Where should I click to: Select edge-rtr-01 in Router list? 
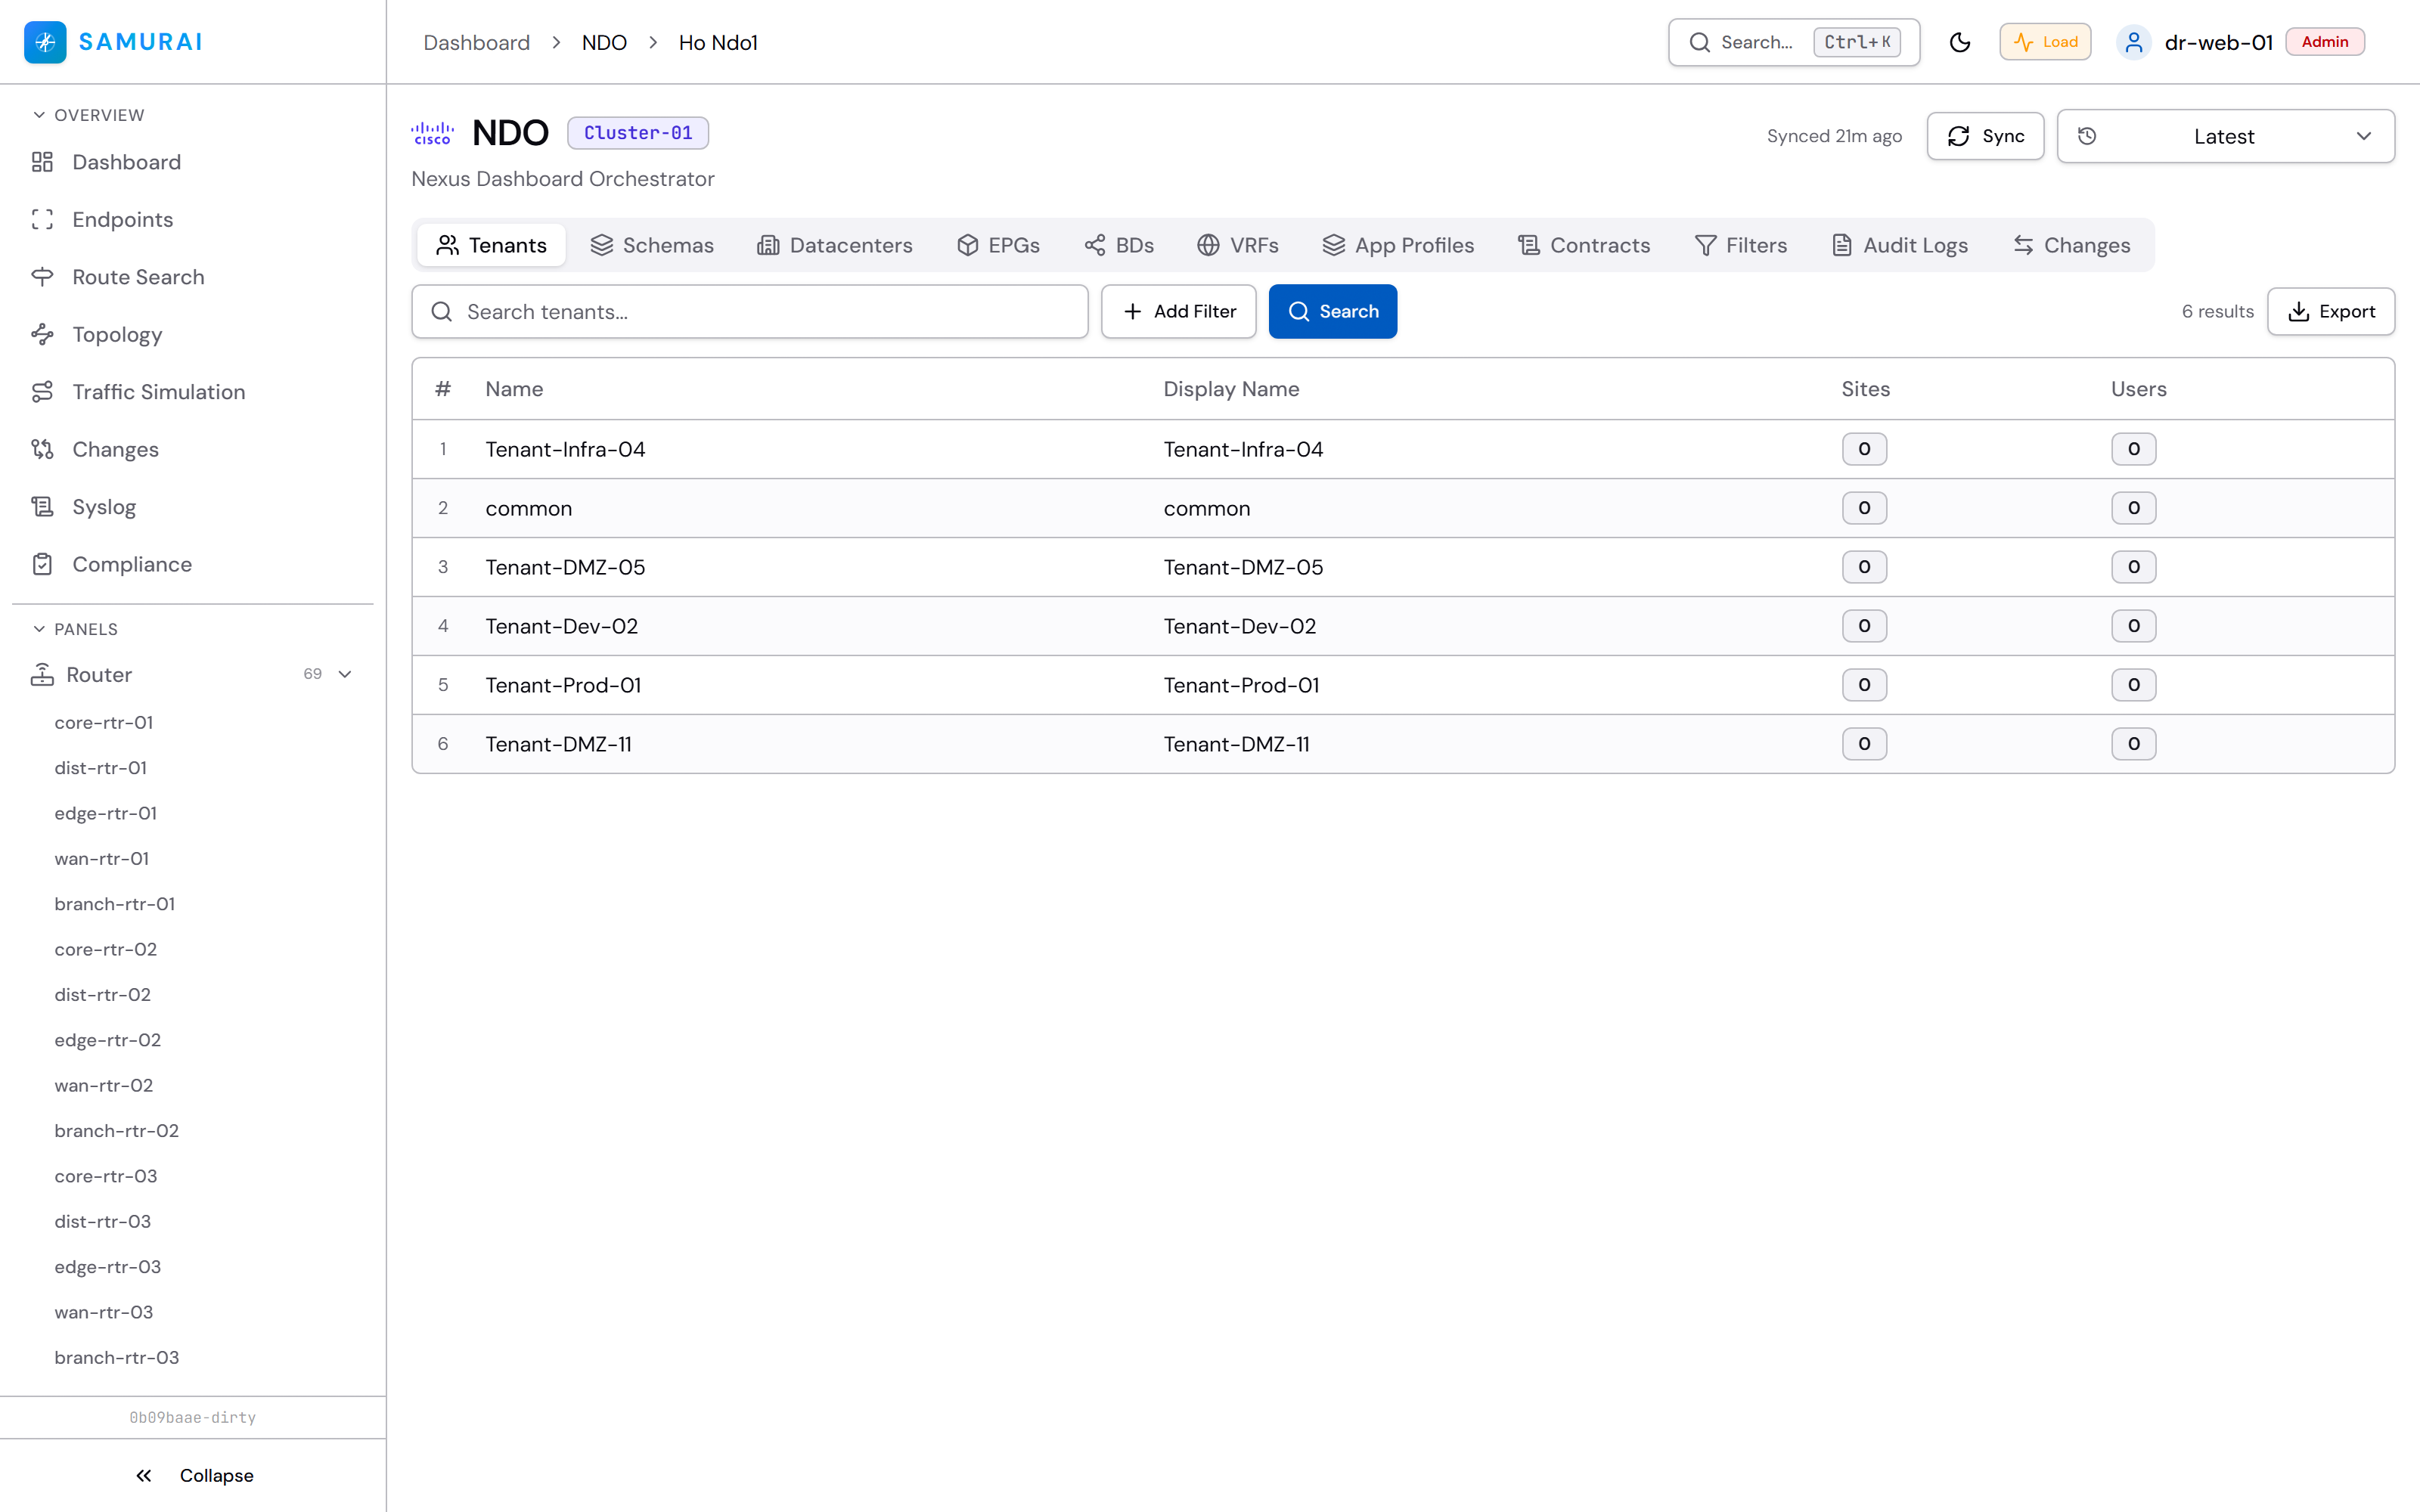pyautogui.click(x=106, y=813)
